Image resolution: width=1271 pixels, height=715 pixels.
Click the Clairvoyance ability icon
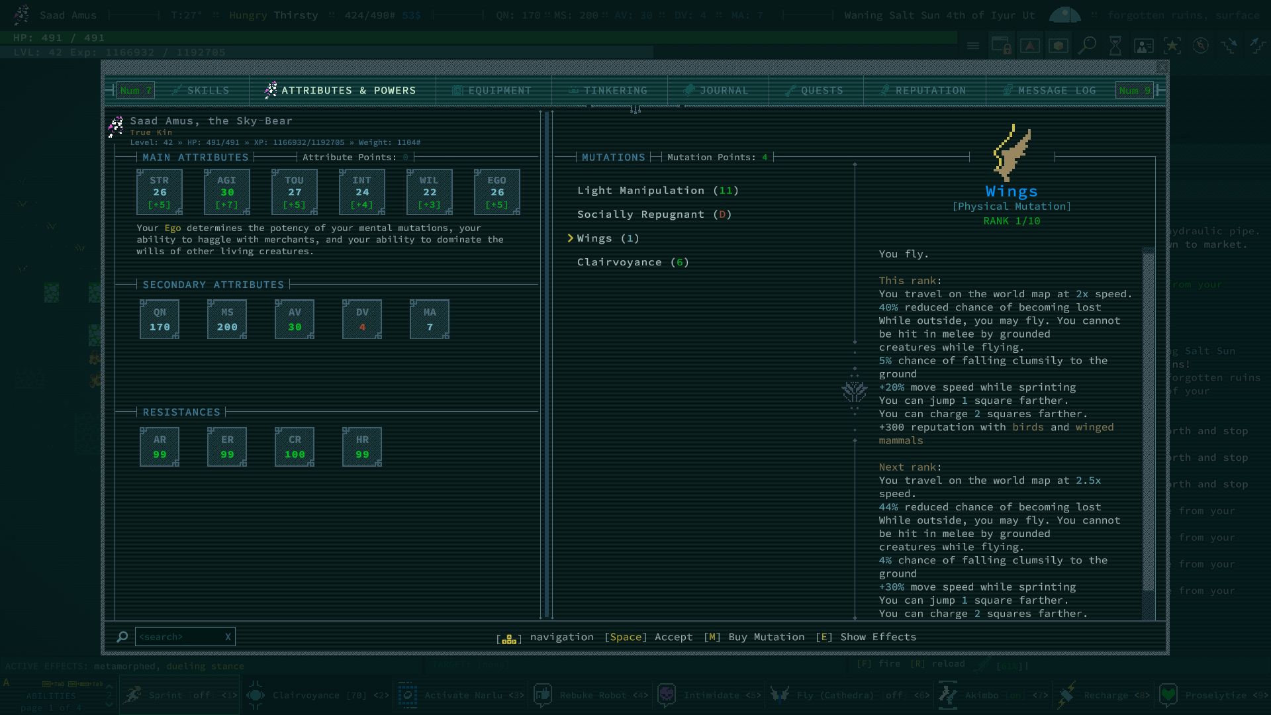tap(256, 695)
